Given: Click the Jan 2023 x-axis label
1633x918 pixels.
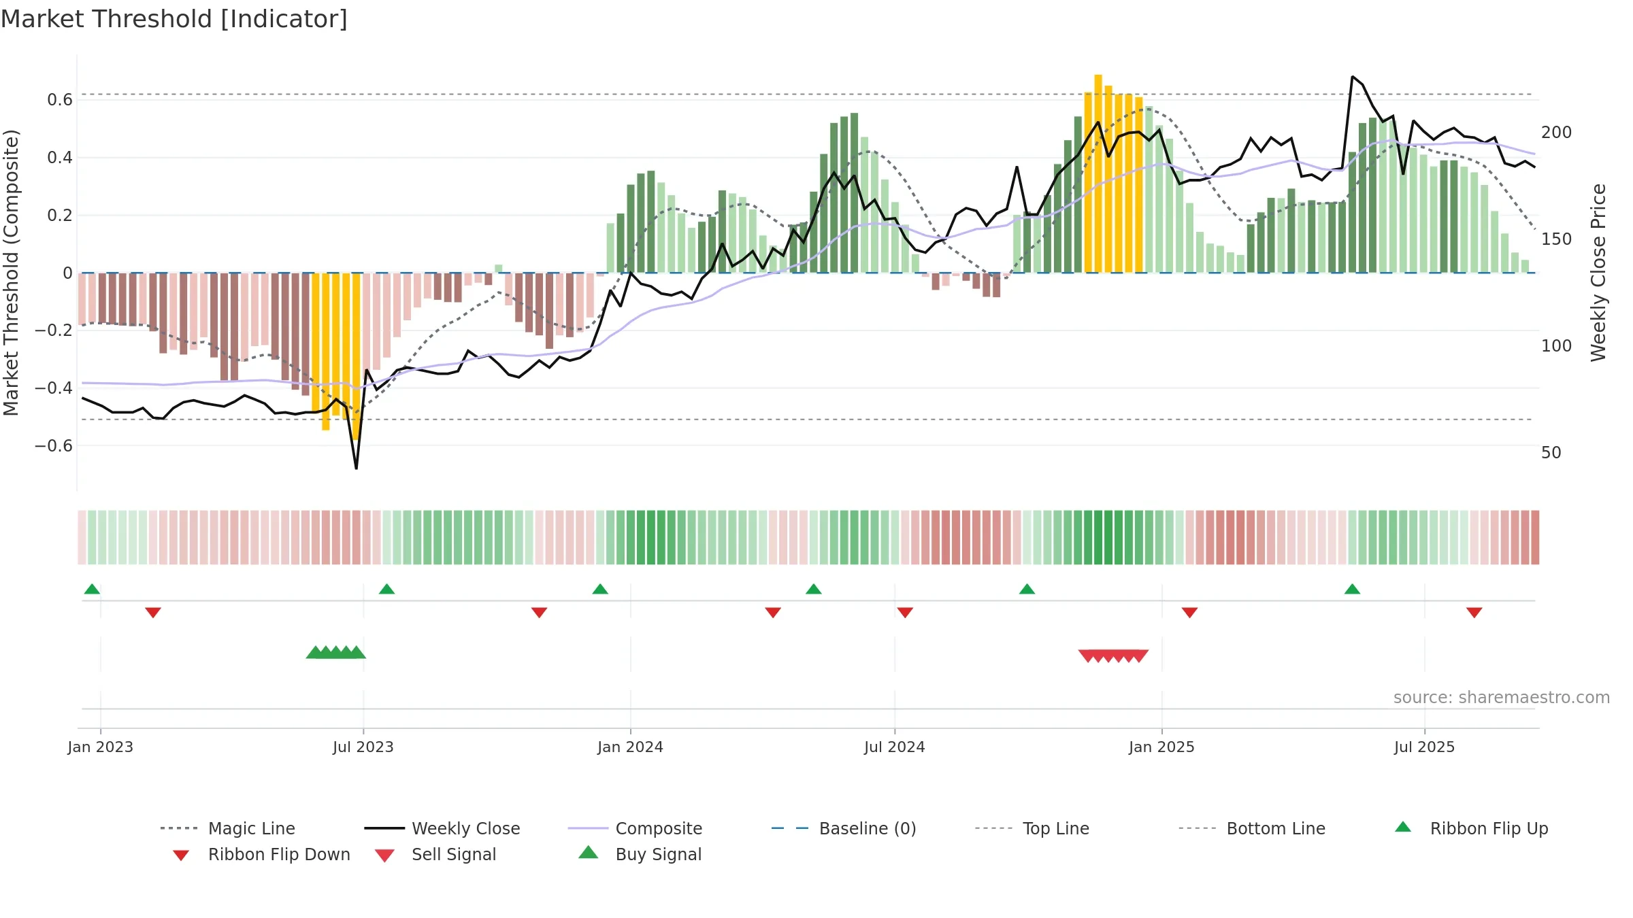Looking at the screenshot, I should click(x=101, y=747).
